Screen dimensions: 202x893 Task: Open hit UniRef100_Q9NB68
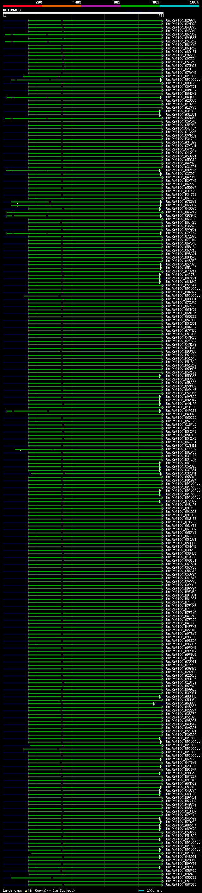pos(181,38)
